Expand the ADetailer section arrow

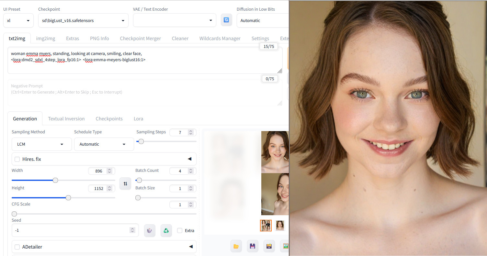click(191, 247)
